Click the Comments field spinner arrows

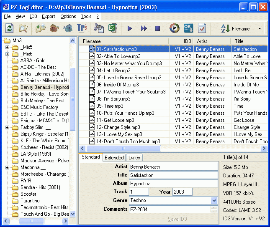[213, 209]
